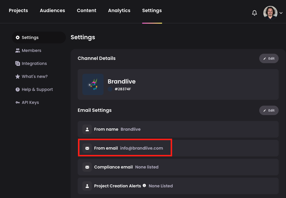Click the API Keys key icon
This screenshot has width=286, height=198.
[x=18, y=102]
